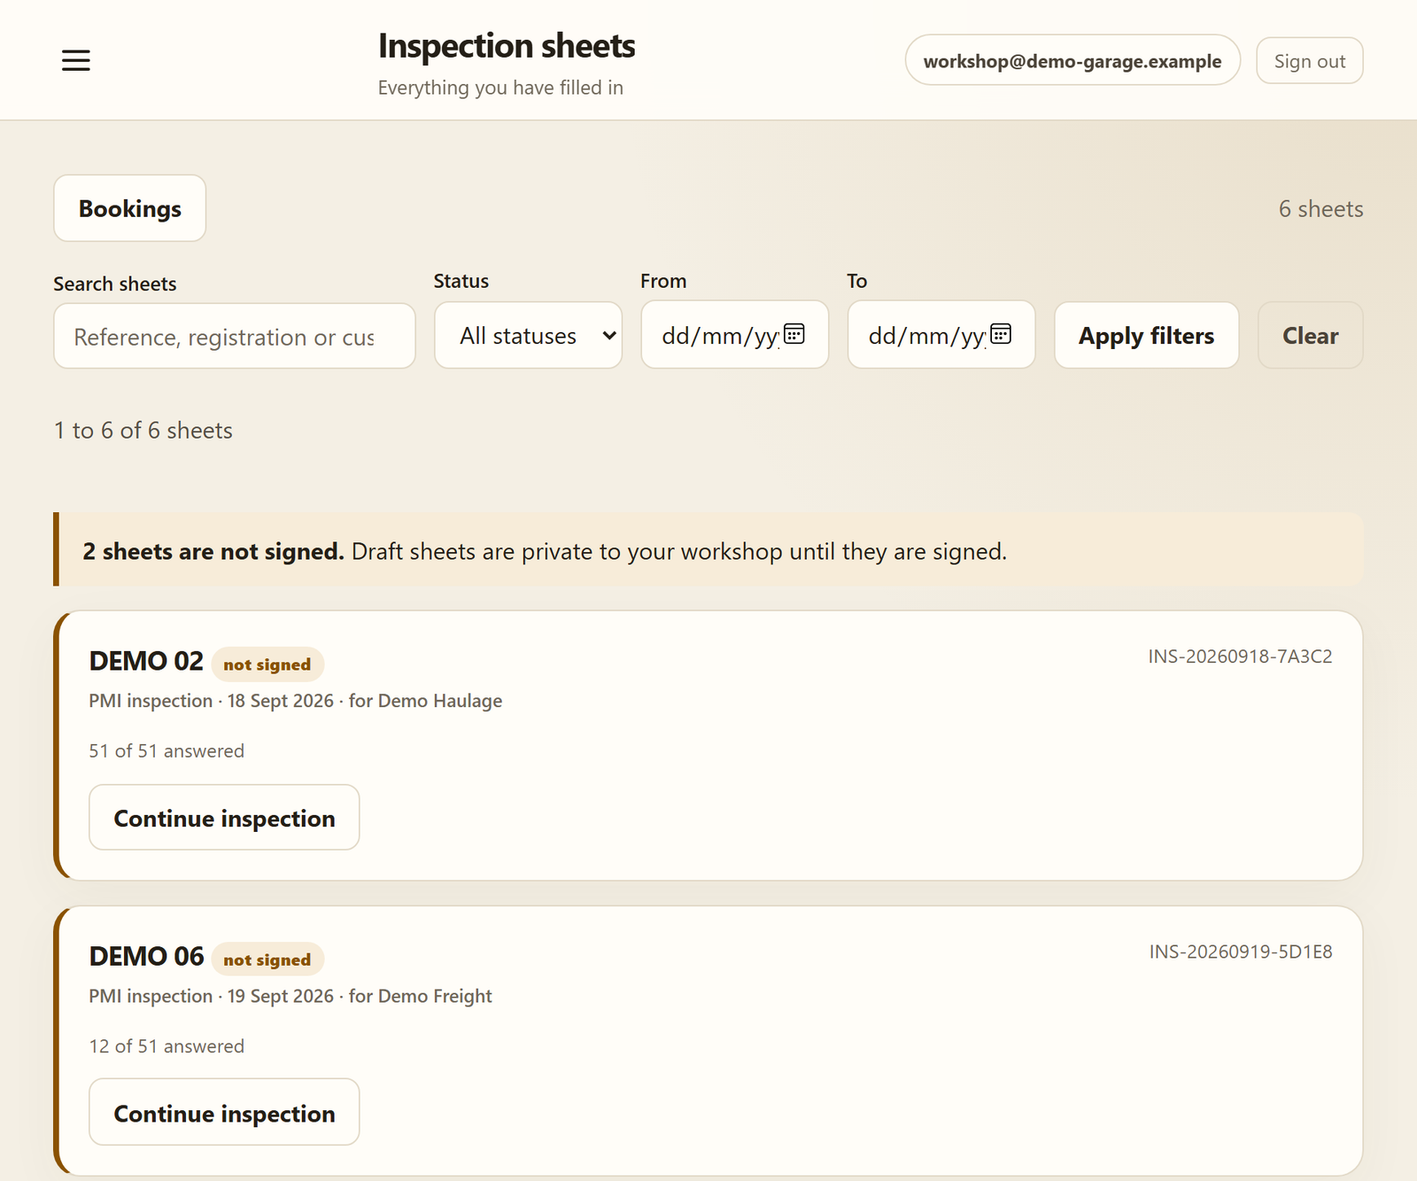The height and width of the screenshot is (1181, 1417).
Task: Click the Search sheets label
Action: pyautogui.click(x=115, y=284)
